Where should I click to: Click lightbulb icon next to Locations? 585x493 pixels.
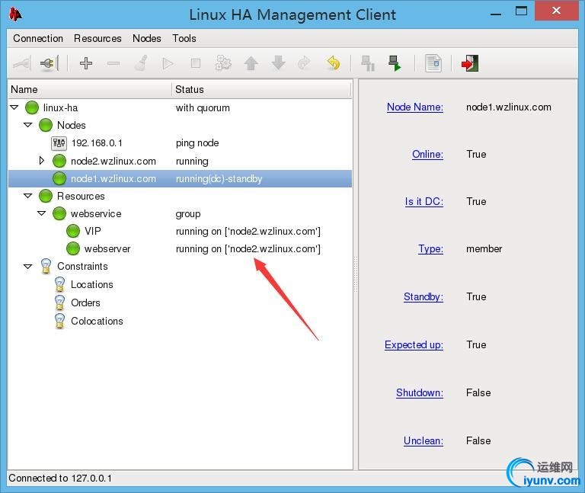(x=59, y=284)
